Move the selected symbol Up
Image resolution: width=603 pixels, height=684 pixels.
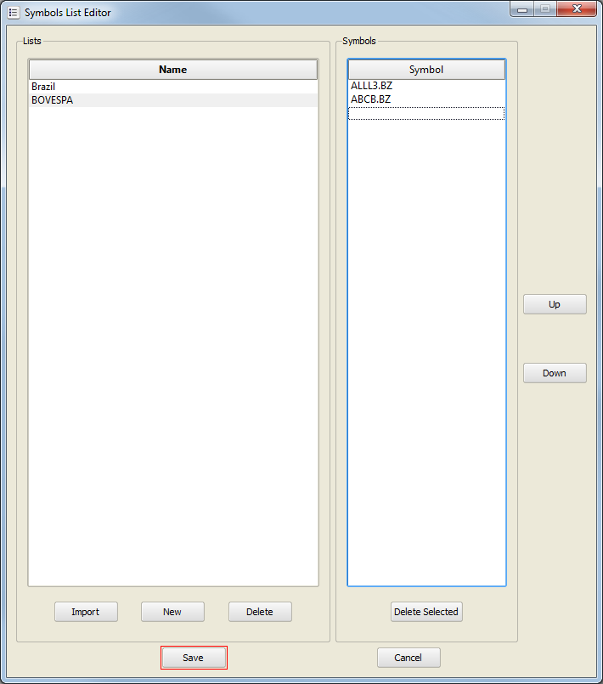pos(555,304)
